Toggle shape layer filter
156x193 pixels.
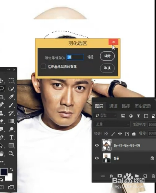[x=146, y=116]
